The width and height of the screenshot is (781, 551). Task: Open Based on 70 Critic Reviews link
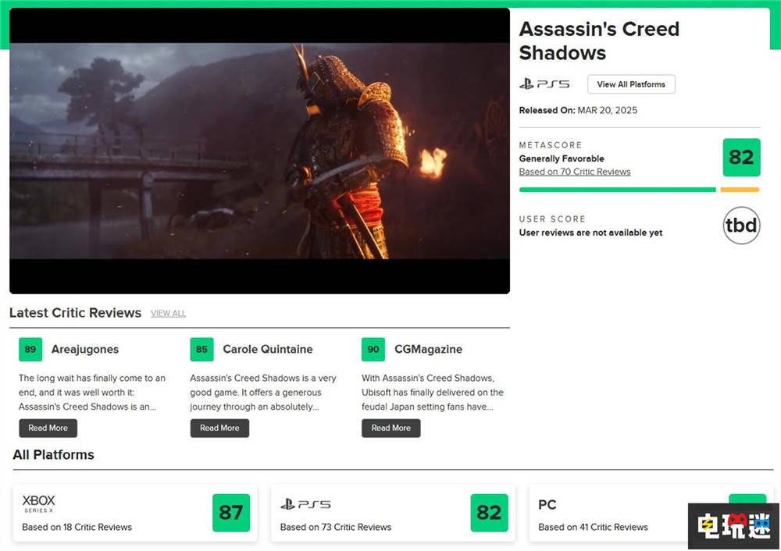(574, 172)
